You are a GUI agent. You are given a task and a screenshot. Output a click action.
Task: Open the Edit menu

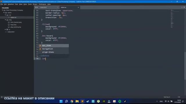[x=5, y=4]
